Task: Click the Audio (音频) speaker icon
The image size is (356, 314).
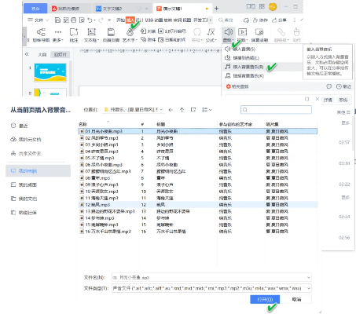Action: [x=228, y=32]
